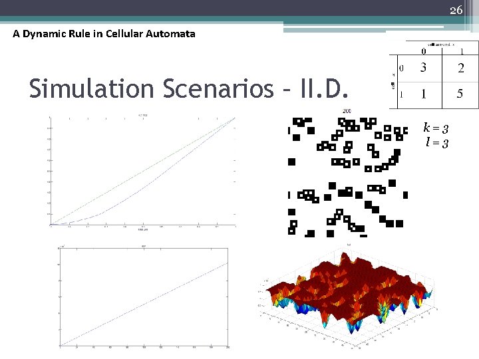Select the header 'A Dynamic Rule in Cellular Automata'
The width and height of the screenshot is (479, 359).
104,34
